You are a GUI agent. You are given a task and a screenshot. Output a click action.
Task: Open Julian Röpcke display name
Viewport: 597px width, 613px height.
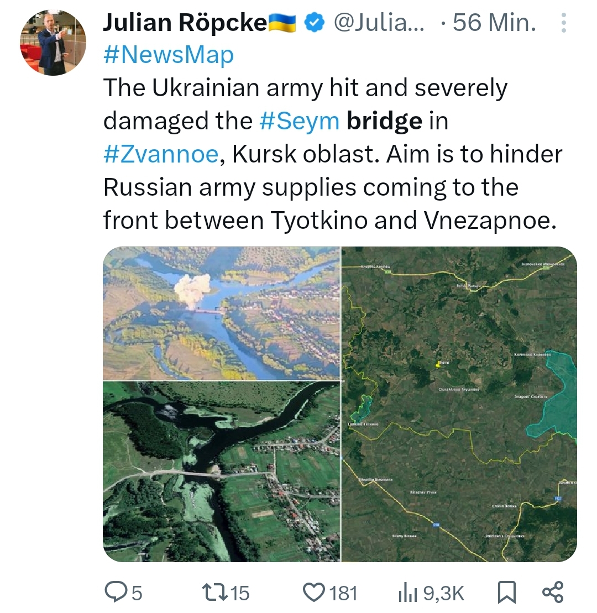click(x=185, y=22)
